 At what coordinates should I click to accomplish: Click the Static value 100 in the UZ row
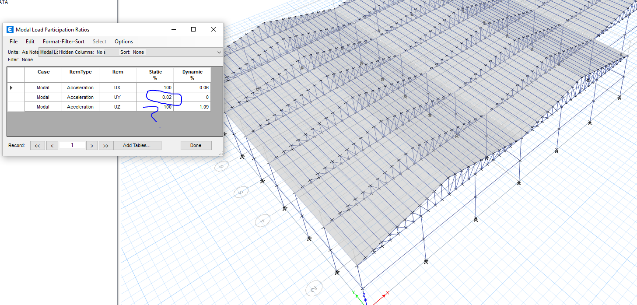[155, 107]
